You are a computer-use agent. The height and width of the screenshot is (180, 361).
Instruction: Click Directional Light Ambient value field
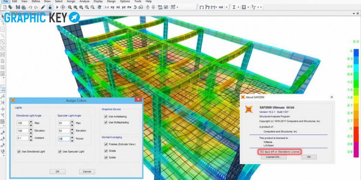click(23, 138)
